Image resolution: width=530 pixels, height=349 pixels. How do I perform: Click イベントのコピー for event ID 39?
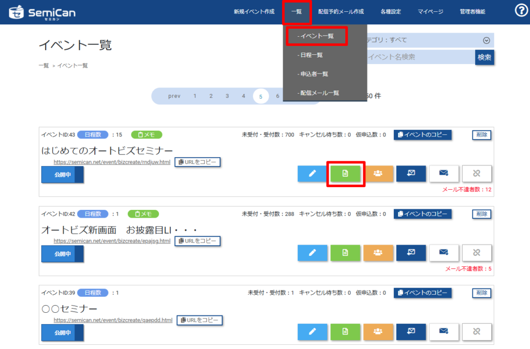click(x=422, y=293)
